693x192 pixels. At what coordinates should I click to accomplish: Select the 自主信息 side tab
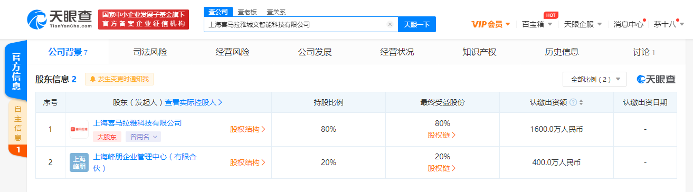[17, 124]
